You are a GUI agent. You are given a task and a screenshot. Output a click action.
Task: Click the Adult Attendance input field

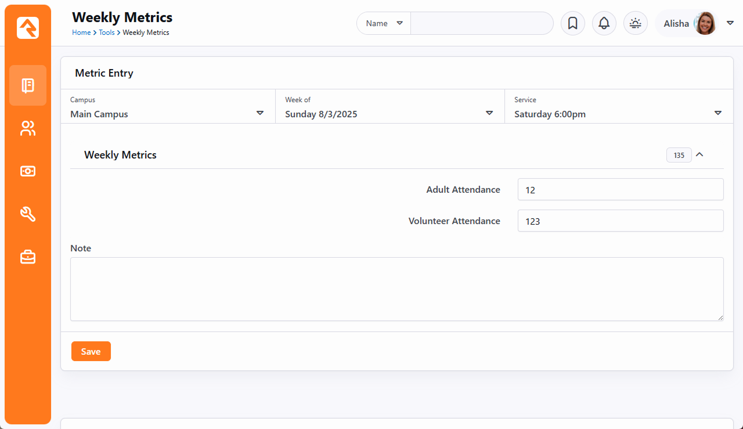click(x=620, y=189)
